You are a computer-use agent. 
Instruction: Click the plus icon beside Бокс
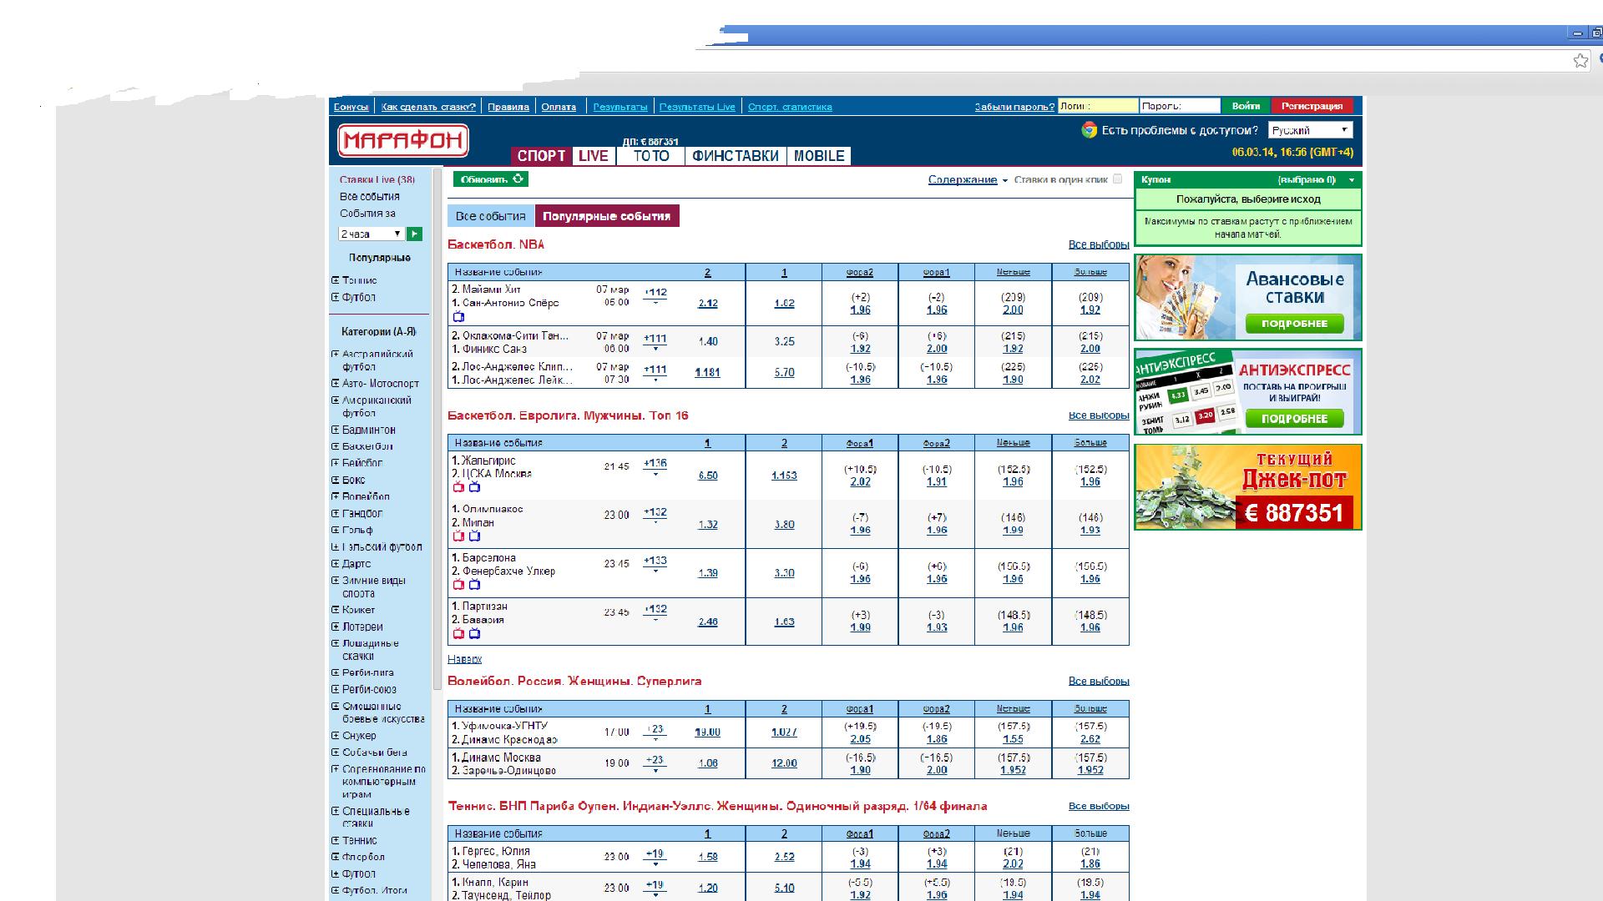(x=336, y=480)
